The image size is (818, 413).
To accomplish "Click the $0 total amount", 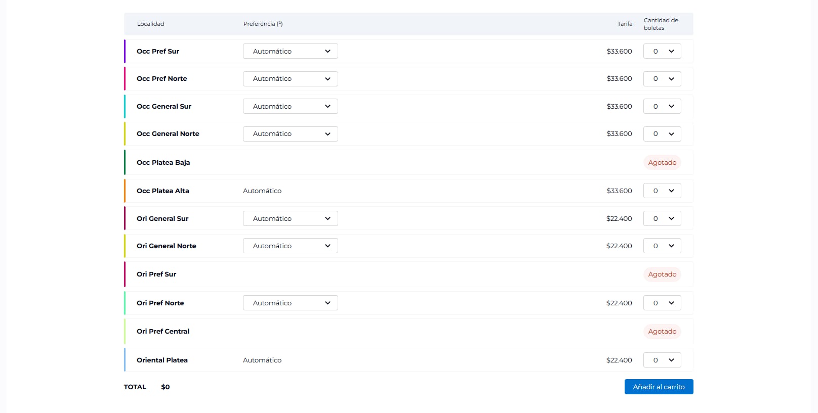I will [x=166, y=387].
